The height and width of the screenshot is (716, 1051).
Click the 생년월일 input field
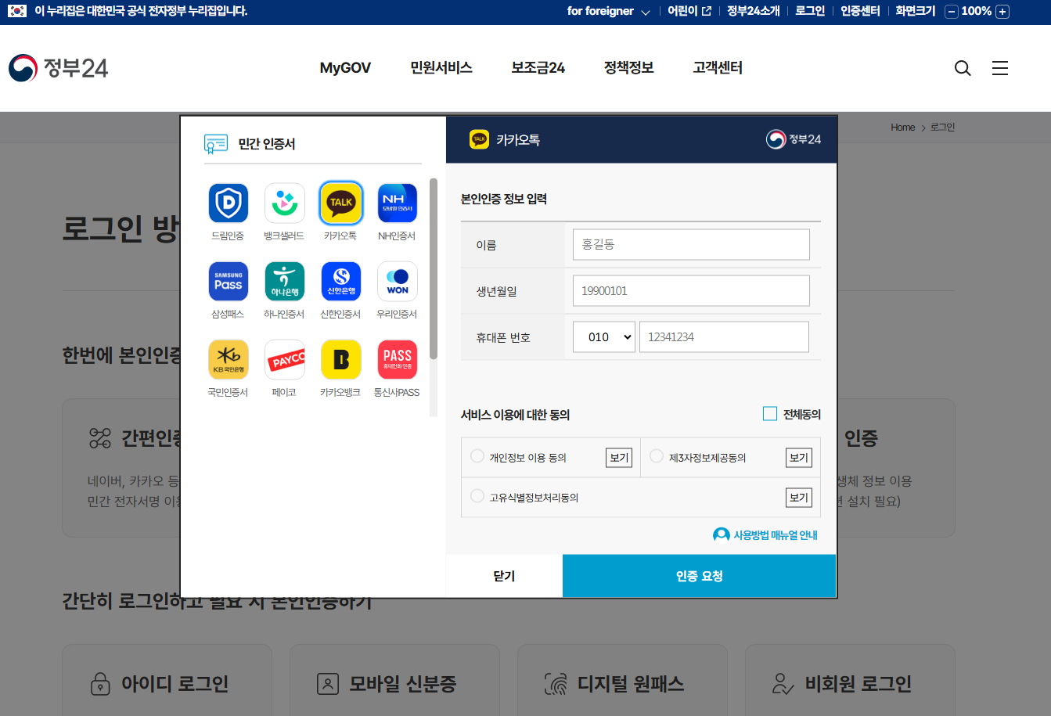click(691, 290)
